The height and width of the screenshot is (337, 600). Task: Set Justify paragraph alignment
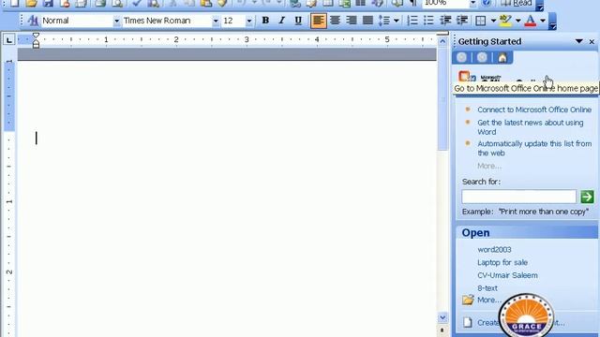coord(367,21)
